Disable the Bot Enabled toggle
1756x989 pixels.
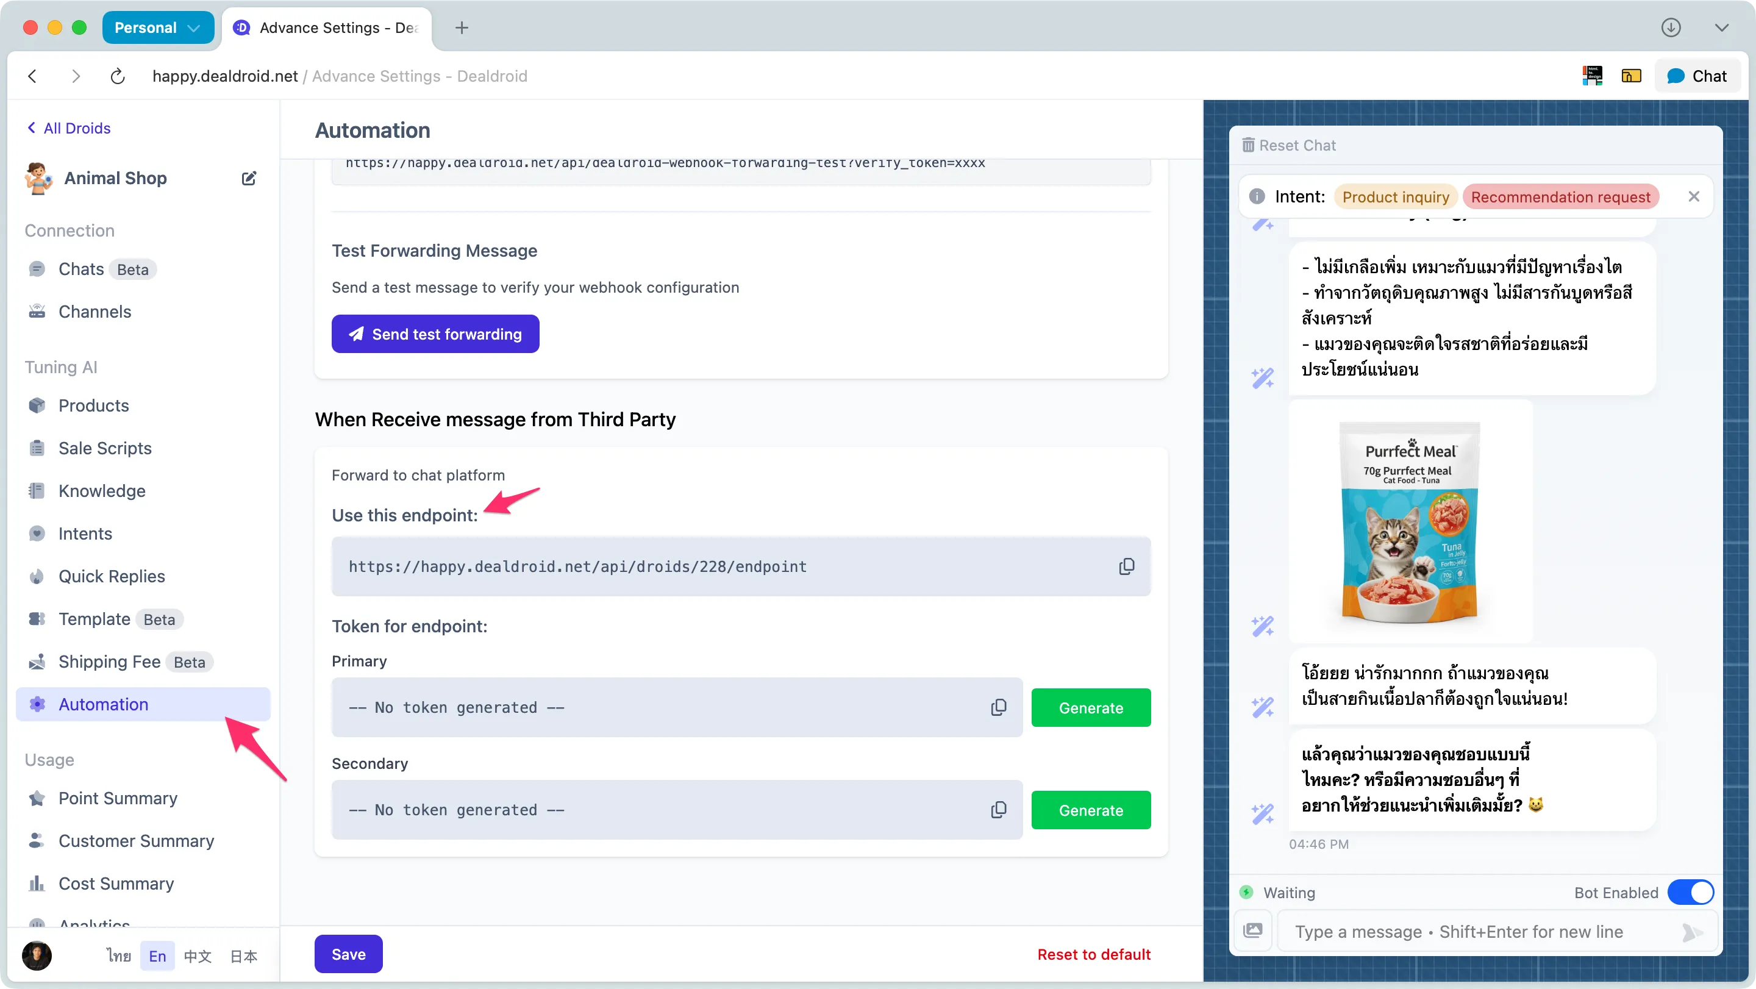(1691, 892)
